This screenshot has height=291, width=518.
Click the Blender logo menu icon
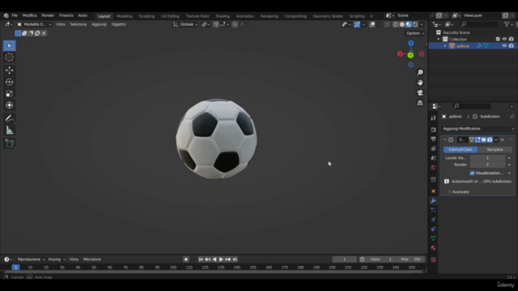[x=6, y=15]
